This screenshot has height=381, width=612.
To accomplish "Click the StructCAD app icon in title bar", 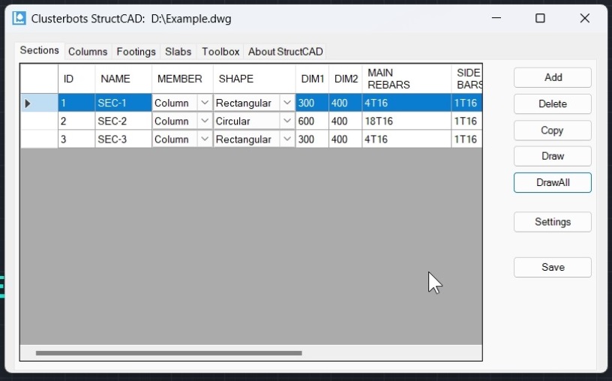I will pyautogui.click(x=19, y=19).
